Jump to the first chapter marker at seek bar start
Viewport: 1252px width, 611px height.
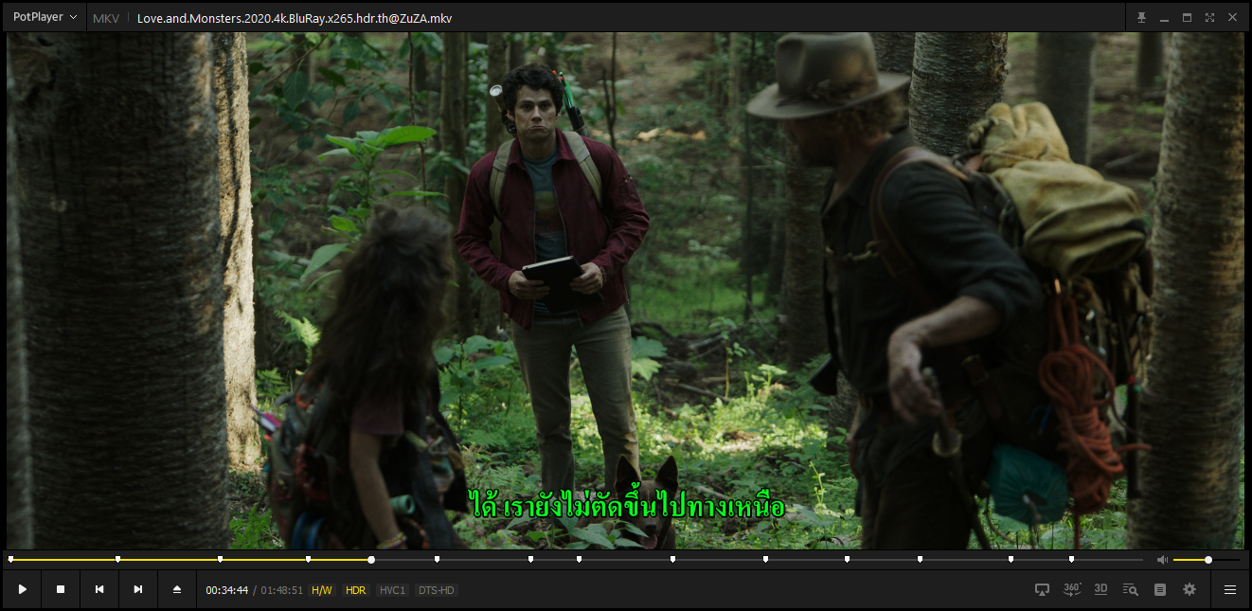point(11,560)
